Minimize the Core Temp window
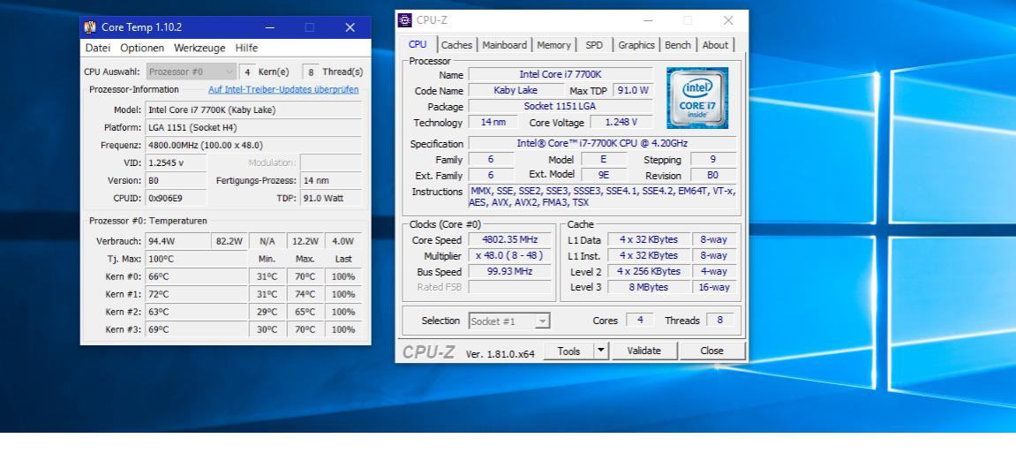This screenshot has width=1016, height=476. 269,27
